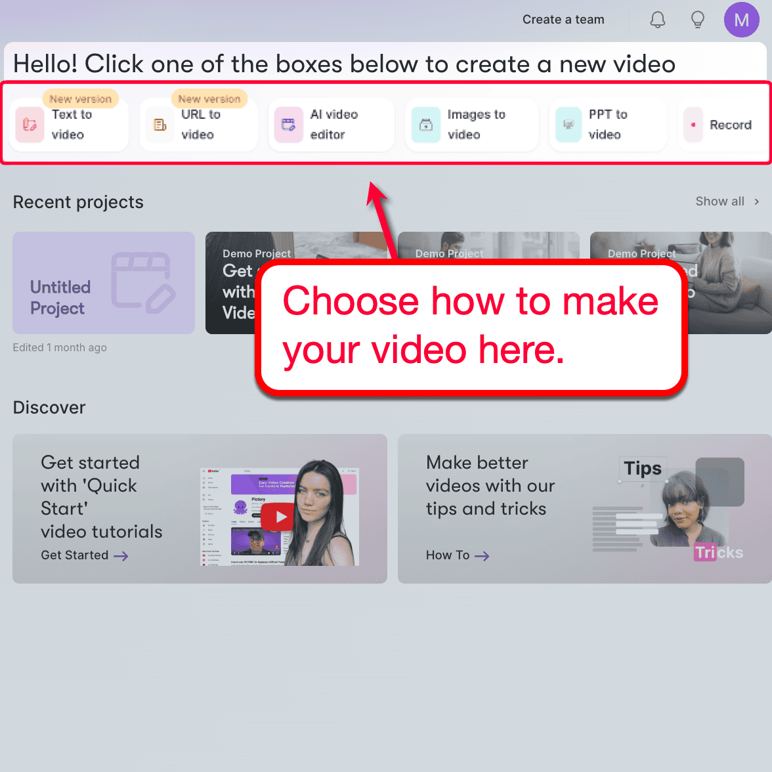Click the arrow beside How To
This screenshot has height=772, width=772.
[483, 555]
